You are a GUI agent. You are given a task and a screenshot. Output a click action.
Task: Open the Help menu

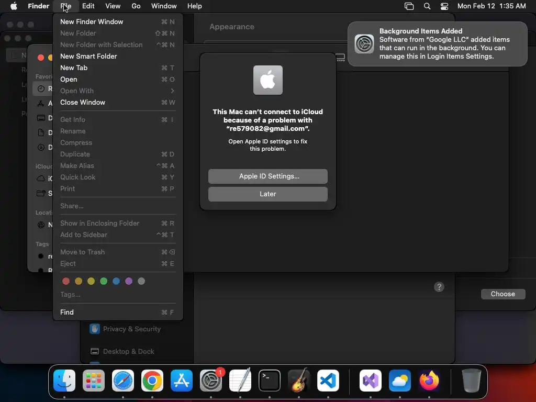(195, 6)
